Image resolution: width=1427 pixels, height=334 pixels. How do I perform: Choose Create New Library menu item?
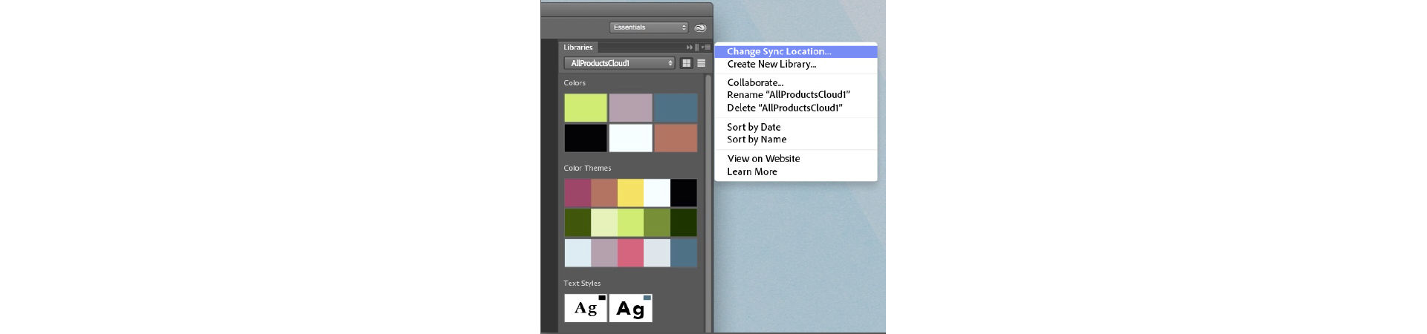[x=796, y=64]
